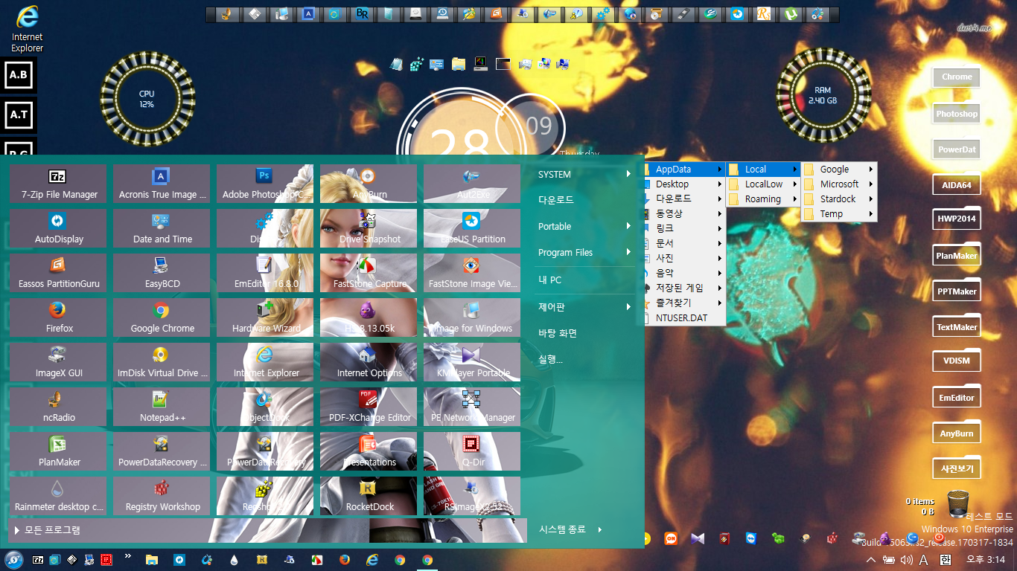Expand SYSTEM submenu arrow

point(628,175)
